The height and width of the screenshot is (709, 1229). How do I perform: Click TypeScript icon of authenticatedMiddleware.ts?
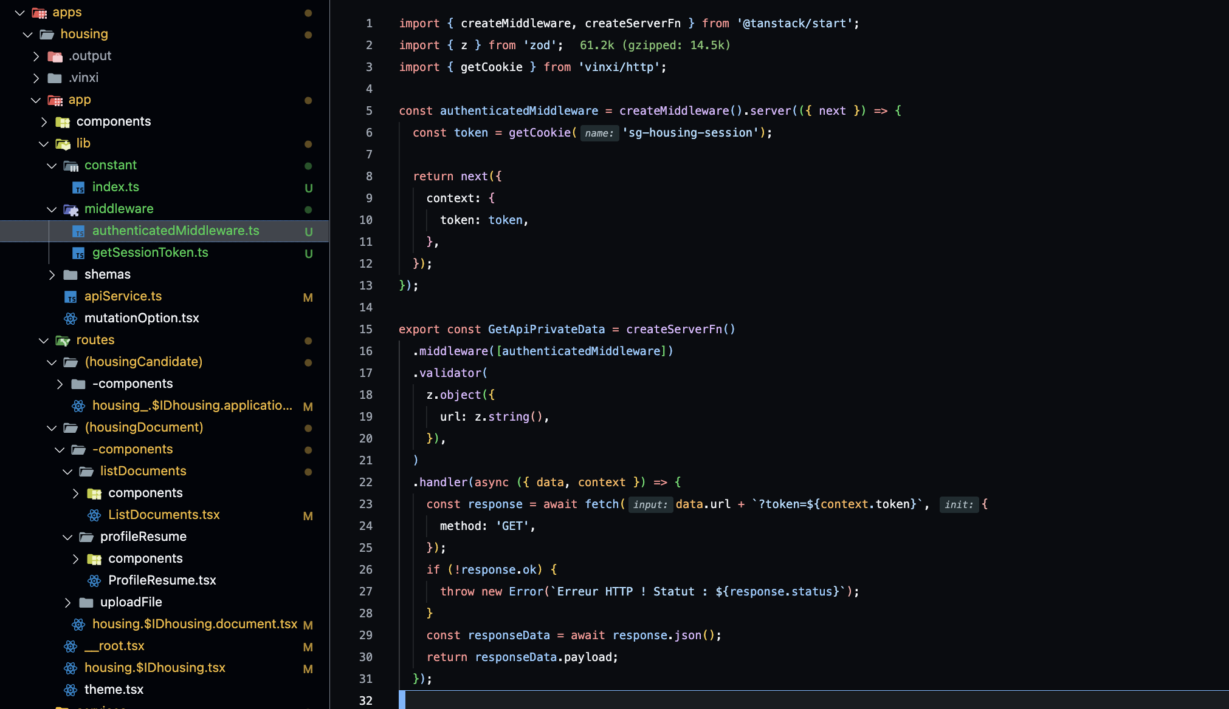[x=78, y=231]
